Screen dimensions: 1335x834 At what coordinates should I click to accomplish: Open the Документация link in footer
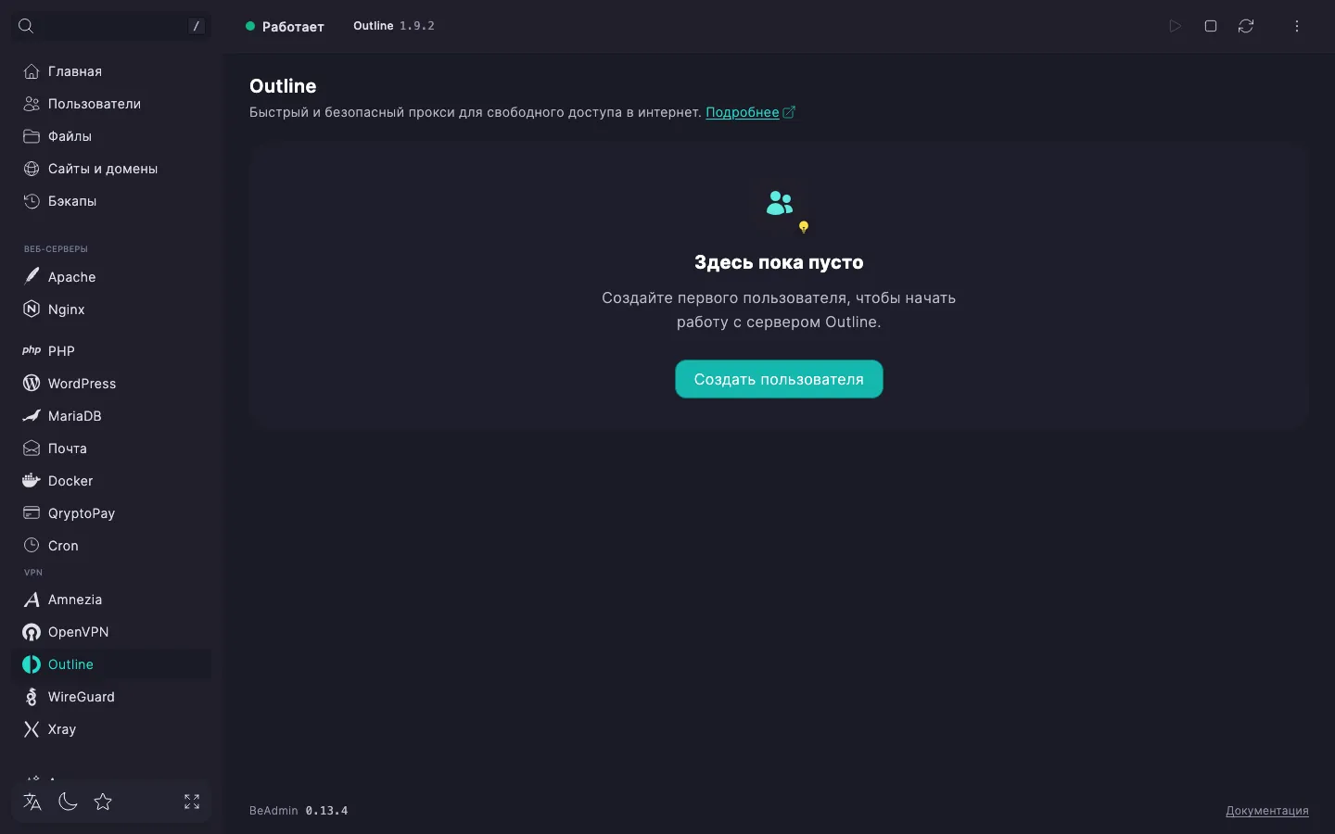[1266, 811]
